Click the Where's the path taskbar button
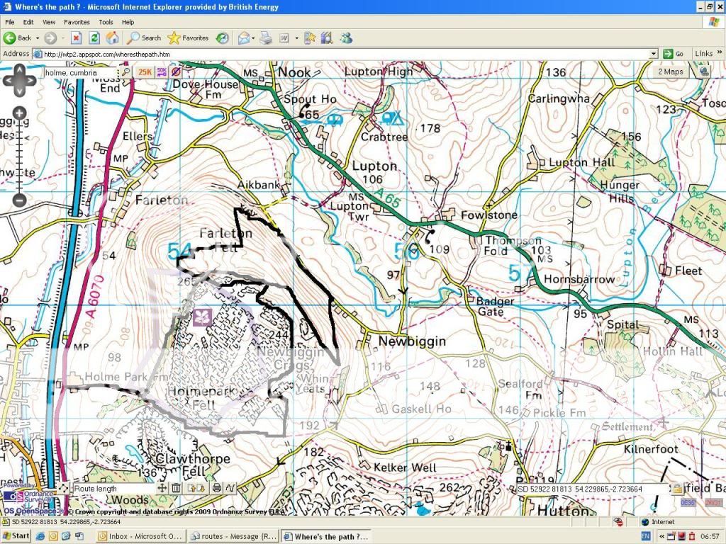Viewport: 726px width, 544px height. point(326,536)
